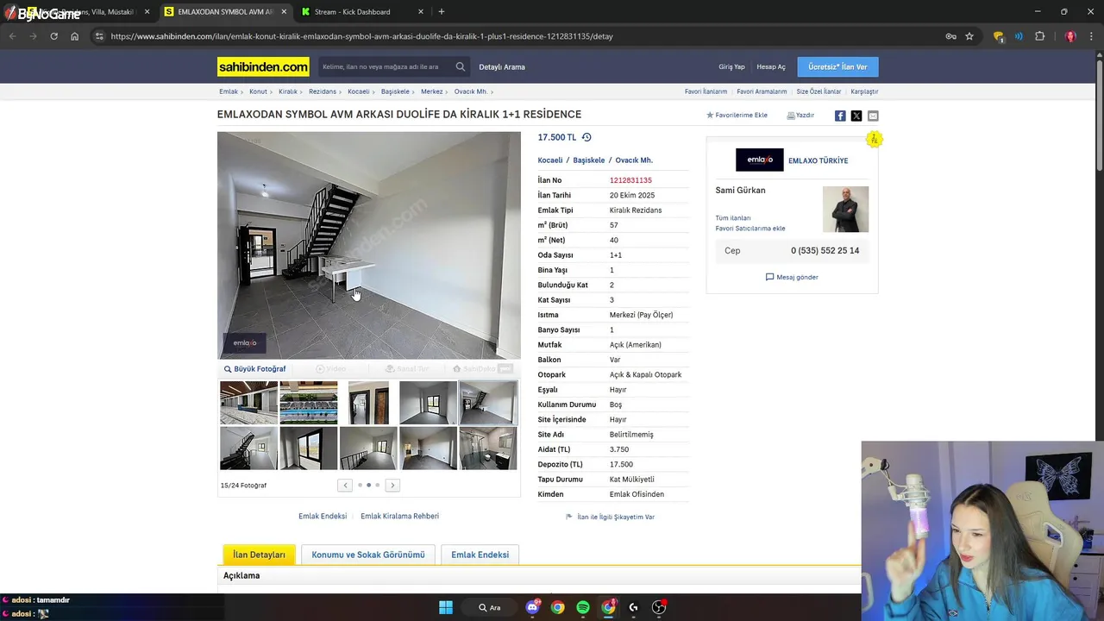Click Ovacık Mh. breadcrumb
1104x621 pixels.
471,91
